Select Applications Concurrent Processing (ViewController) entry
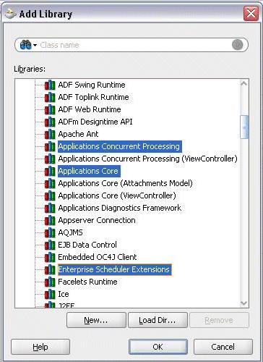Image resolution: width=263 pixels, height=362 pixels. [x=147, y=159]
